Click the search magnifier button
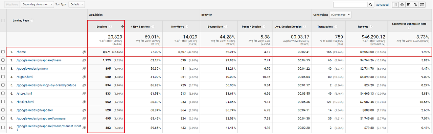Viewport: 433px width, 134px height. point(371,5)
